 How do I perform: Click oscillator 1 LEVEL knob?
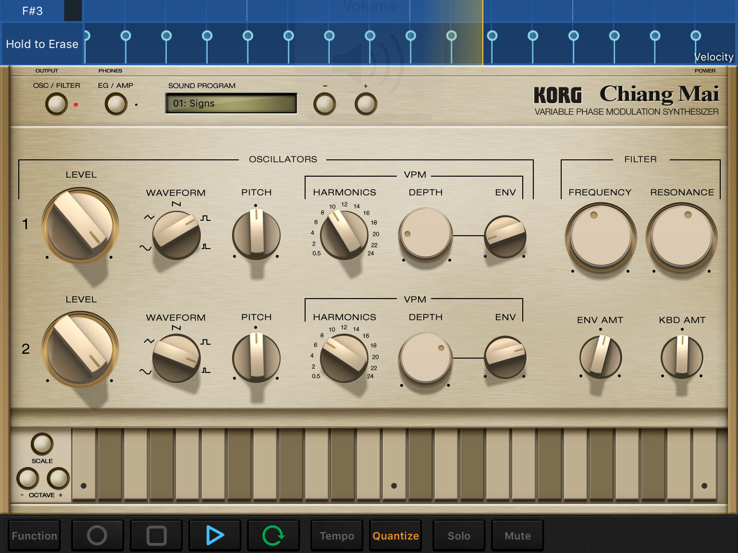[x=80, y=225]
